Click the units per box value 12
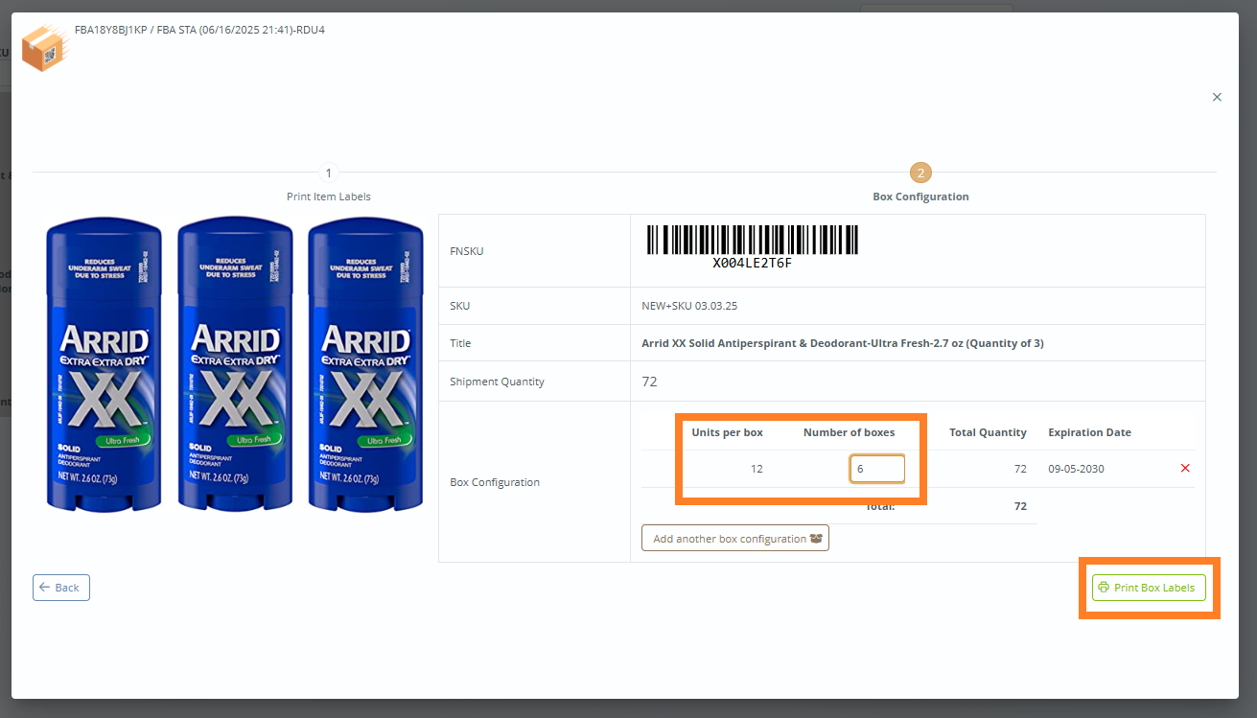This screenshot has height=718, width=1257. [x=757, y=469]
